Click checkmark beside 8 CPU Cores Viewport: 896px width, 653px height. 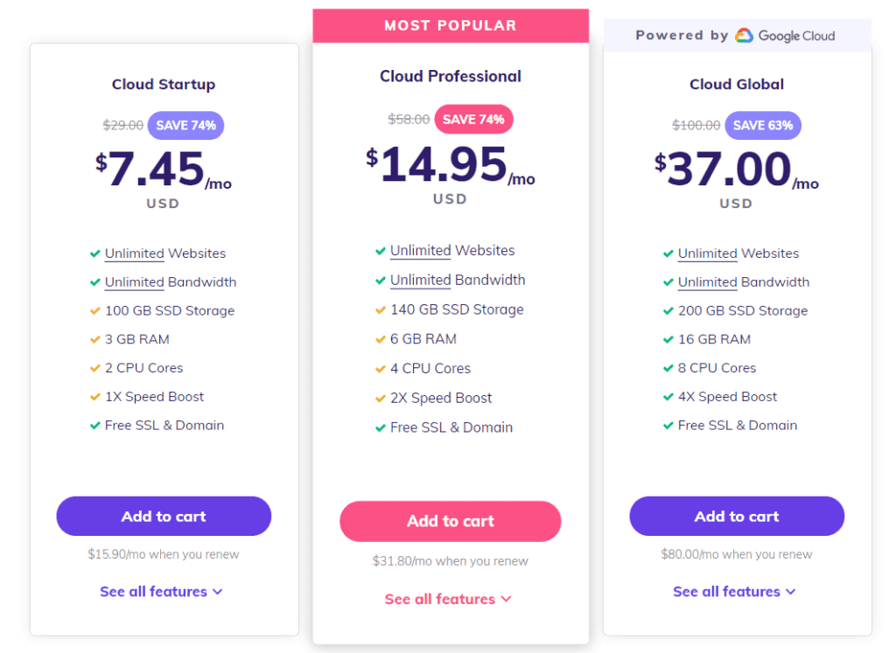tap(668, 368)
